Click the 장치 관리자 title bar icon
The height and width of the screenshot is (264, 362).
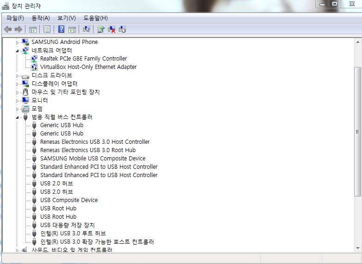pos(6,6)
